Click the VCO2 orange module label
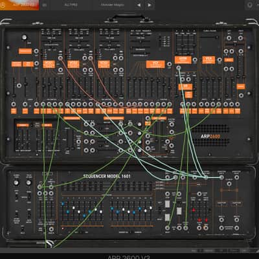259x259 pixels. pos(73,64)
